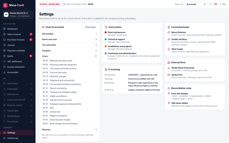Open Aurora Servizi S.r.l. company card
Screen dimensions: 229x143
18,15
